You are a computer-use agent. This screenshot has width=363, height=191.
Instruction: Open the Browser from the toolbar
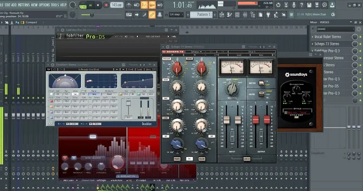pyautogui.click(x=253, y=15)
